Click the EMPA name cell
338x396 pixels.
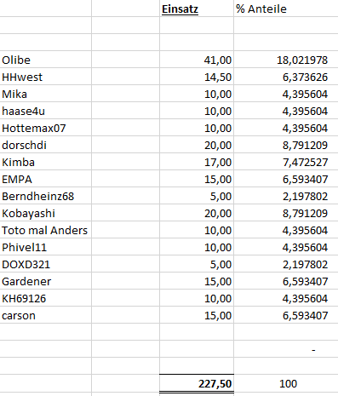(x=46, y=179)
